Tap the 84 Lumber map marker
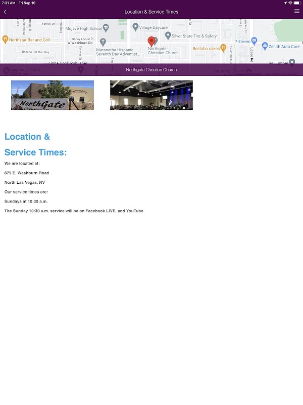 point(292,62)
